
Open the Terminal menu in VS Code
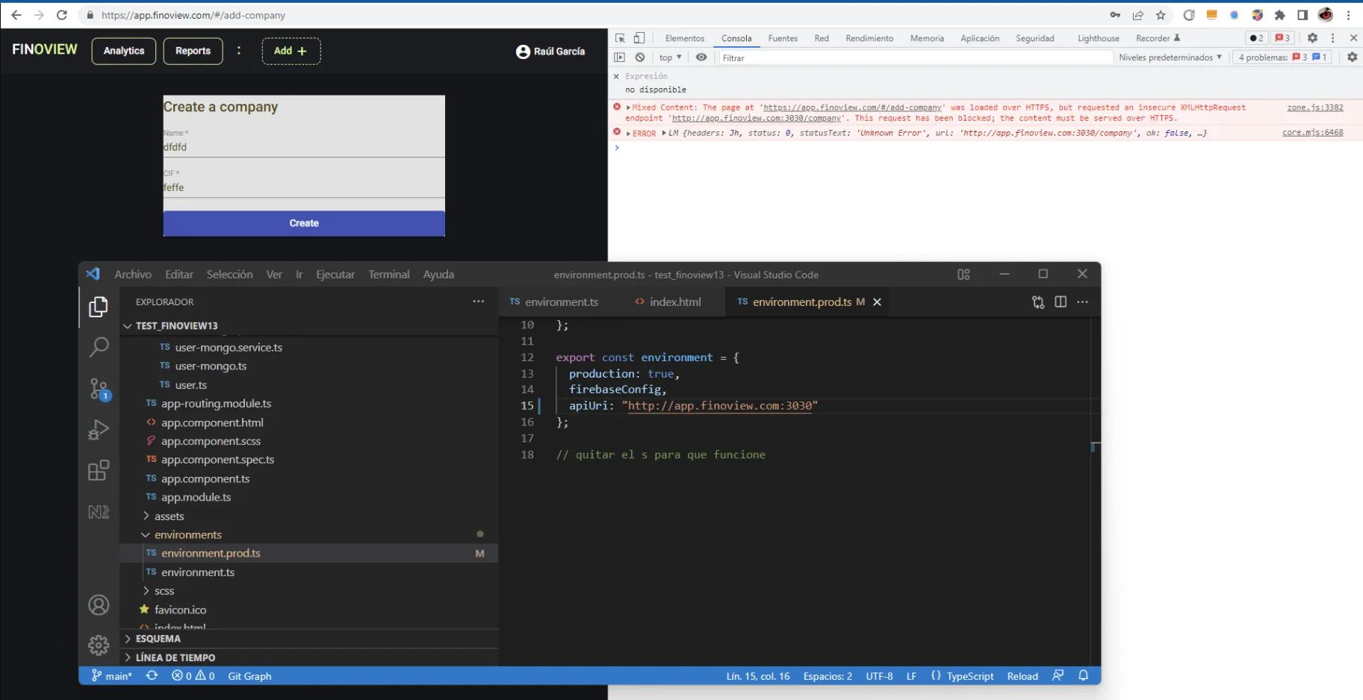click(x=388, y=275)
